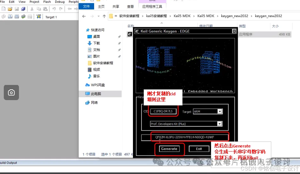This screenshot has width=300, height=174.
Task: Click the Rebuild all targets icon in Keil
Action: tap(17, 17)
